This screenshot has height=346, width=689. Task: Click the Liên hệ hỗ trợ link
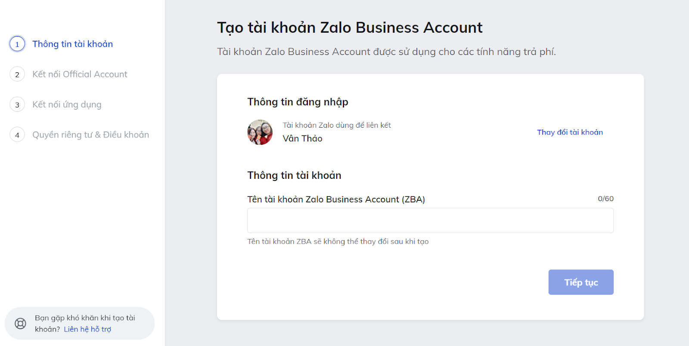(x=87, y=329)
